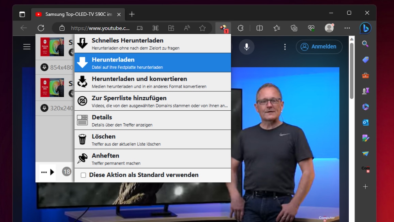The width and height of the screenshot is (394, 222).
Task: Open Copilot with the Bing icon
Action: pos(365,28)
